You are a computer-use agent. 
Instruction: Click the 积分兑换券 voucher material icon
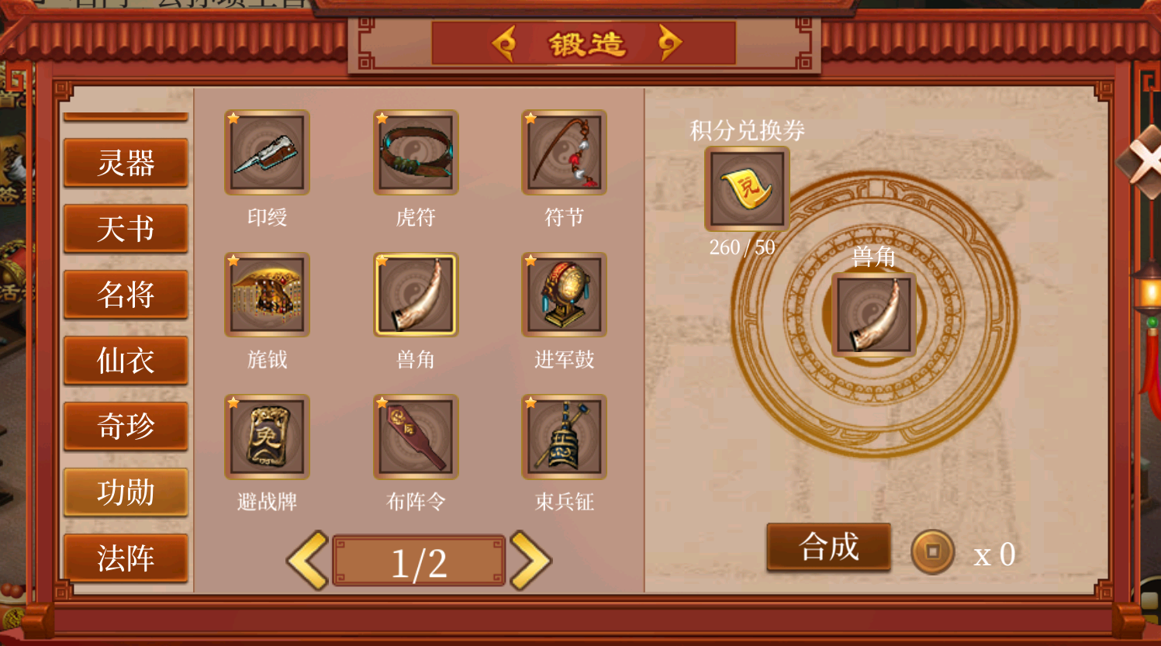(x=747, y=188)
